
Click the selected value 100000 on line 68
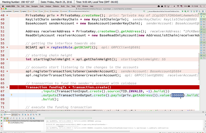pyautogui.click(x=177, y=95)
